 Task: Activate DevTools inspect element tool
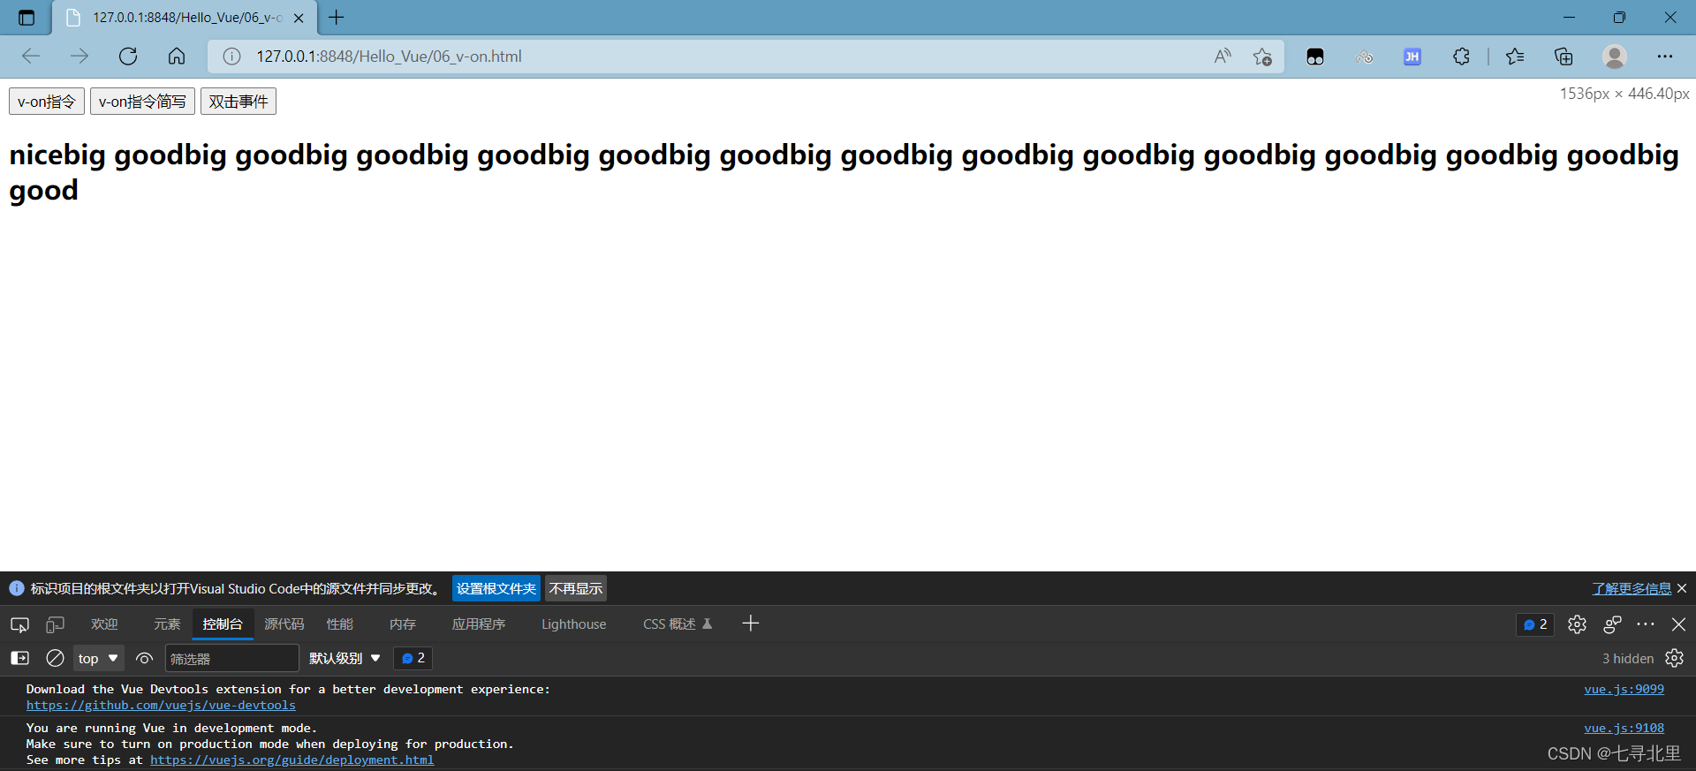pos(19,624)
